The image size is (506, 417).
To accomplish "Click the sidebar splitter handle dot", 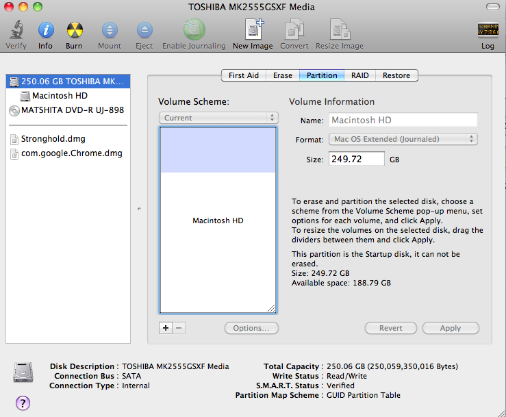I will (139, 209).
